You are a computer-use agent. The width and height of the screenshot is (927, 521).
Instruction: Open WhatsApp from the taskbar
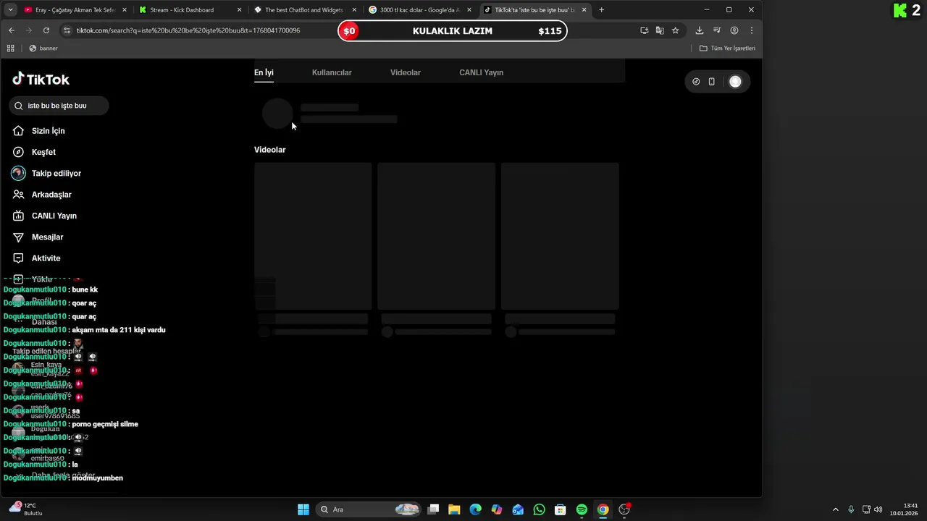tap(539, 509)
